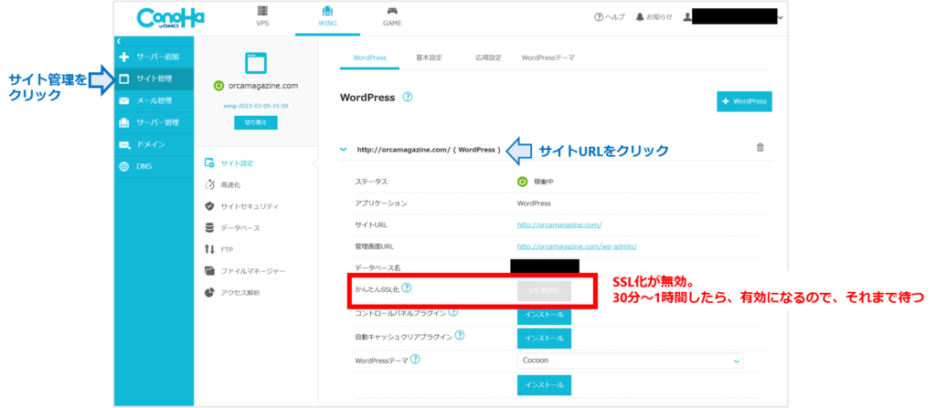Expand the account dropdown arrow
936x408 pixels.
(x=781, y=18)
